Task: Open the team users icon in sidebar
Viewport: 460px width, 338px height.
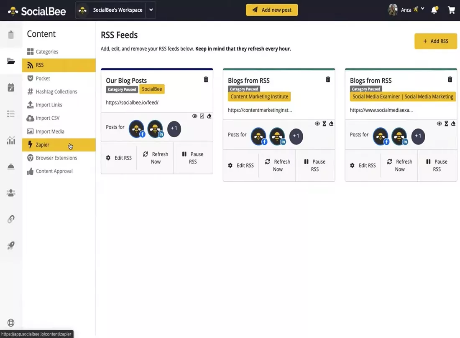Action: pyautogui.click(x=11, y=193)
